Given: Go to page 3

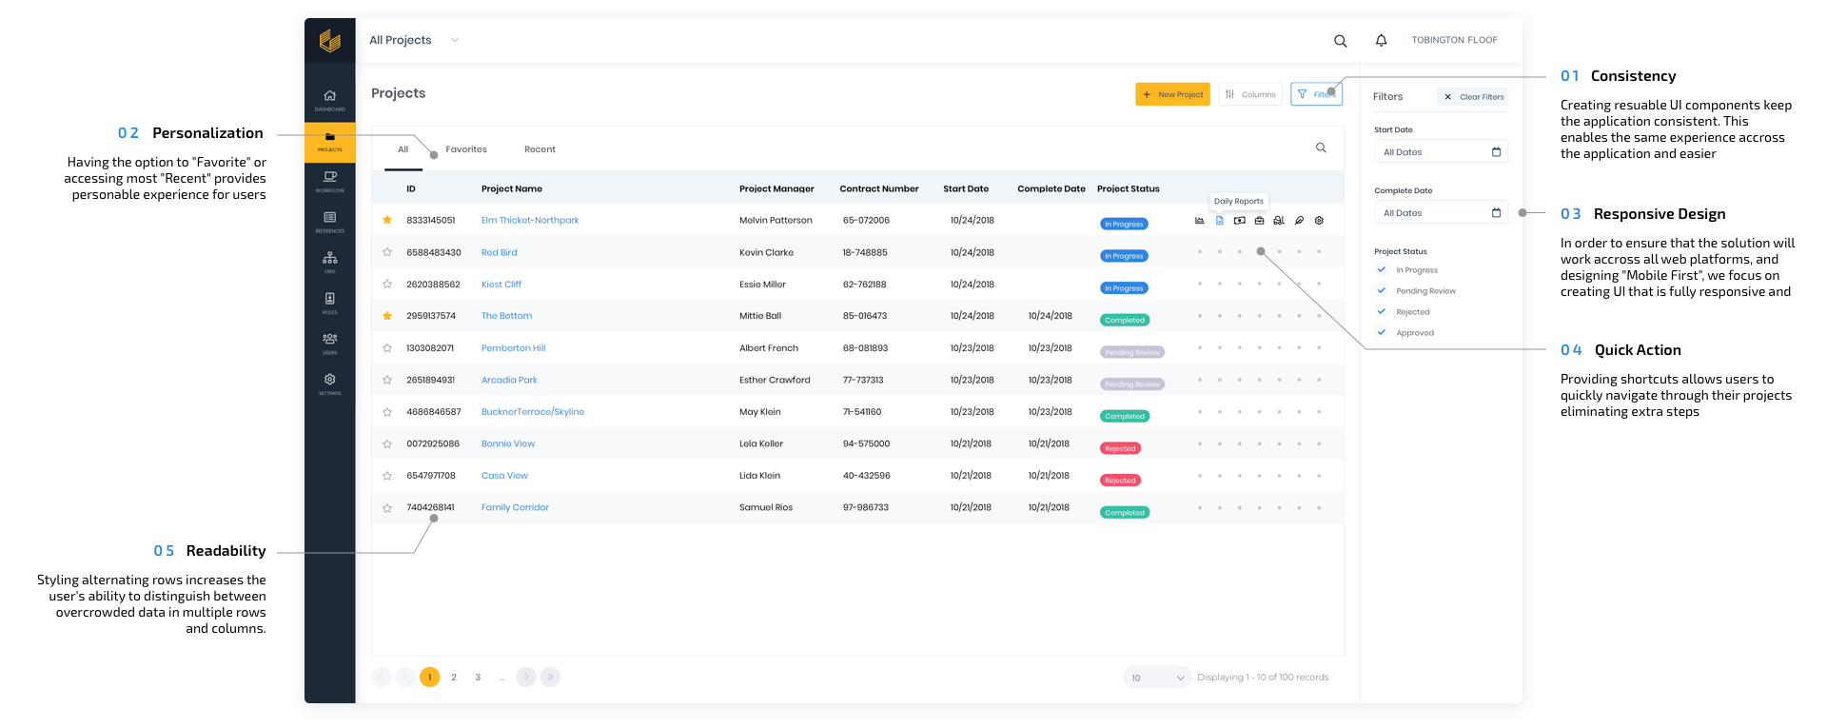Looking at the screenshot, I should (x=478, y=678).
